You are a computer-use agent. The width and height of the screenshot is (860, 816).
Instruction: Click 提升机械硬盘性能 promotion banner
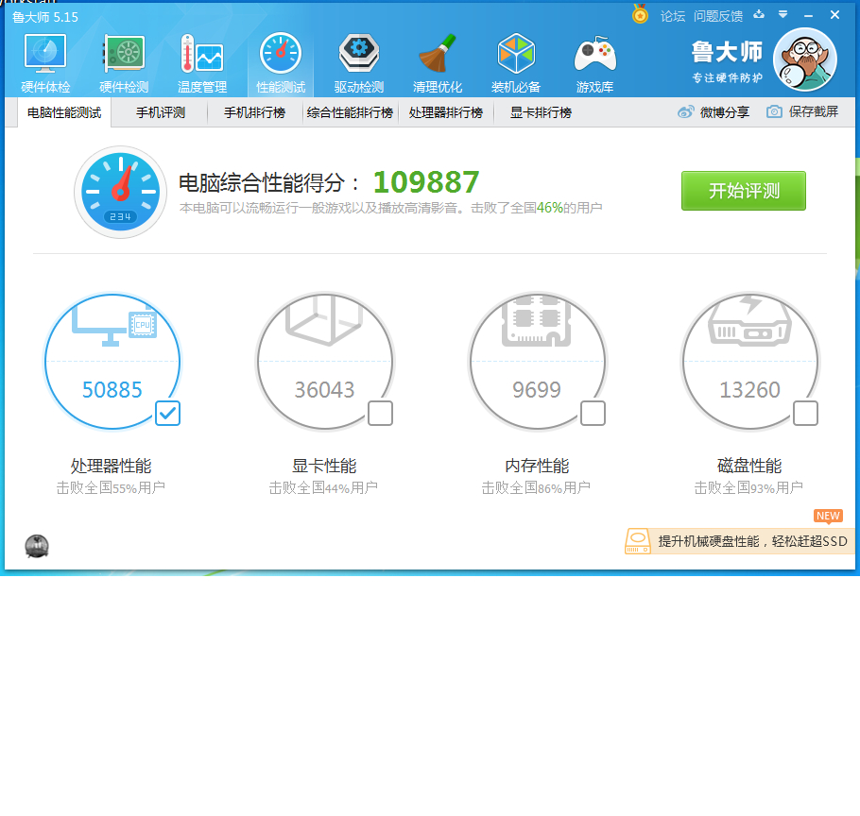[x=740, y=541]
